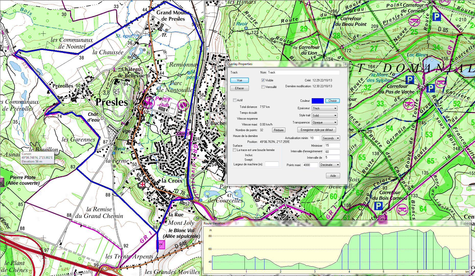475x276 pixels.
Task: Open the Transparence dropdown showing Opaque
Action: [325, 122]
